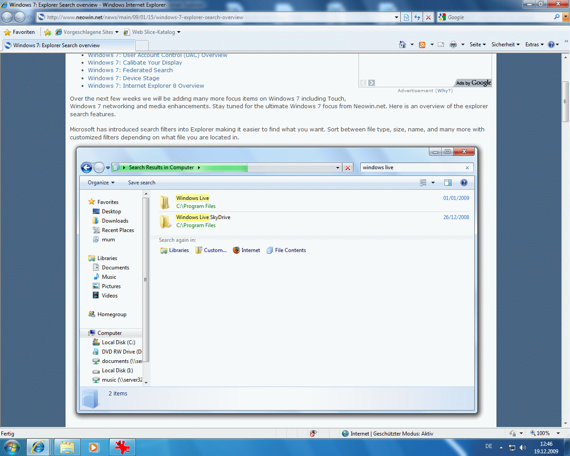Viewport: 570px width, 456px height.
Task: Refresh the page with the Refresh icon
Action: (417, 17)
